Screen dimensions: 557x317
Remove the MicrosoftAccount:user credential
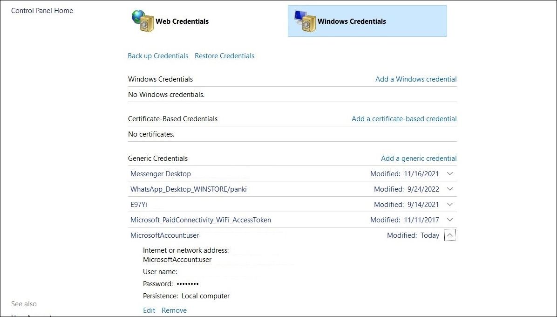click(174, 310)
